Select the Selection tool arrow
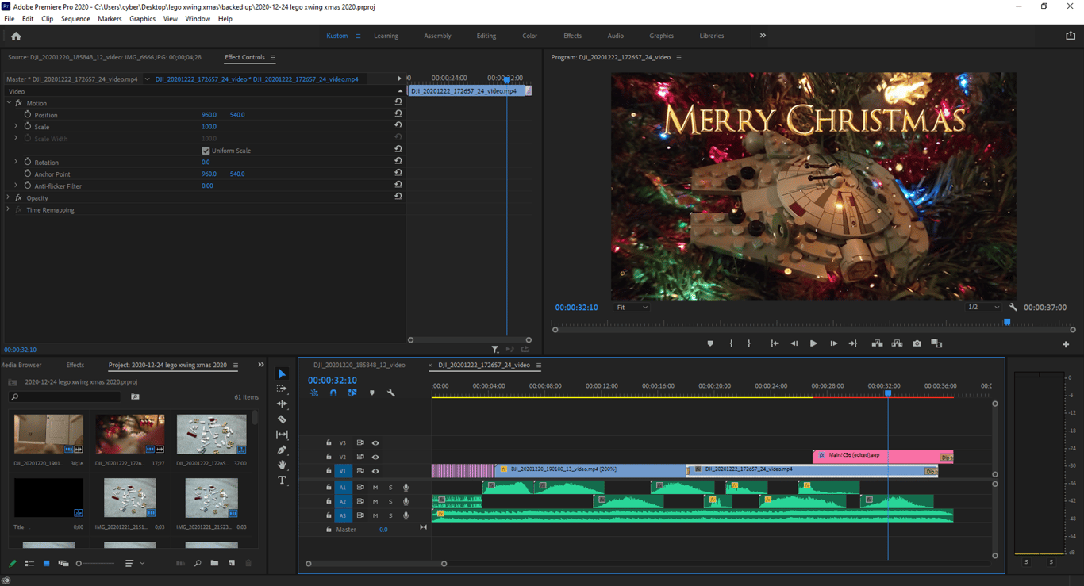The image size is (1084, 586). pyautogui.click(x=282, y=373)
